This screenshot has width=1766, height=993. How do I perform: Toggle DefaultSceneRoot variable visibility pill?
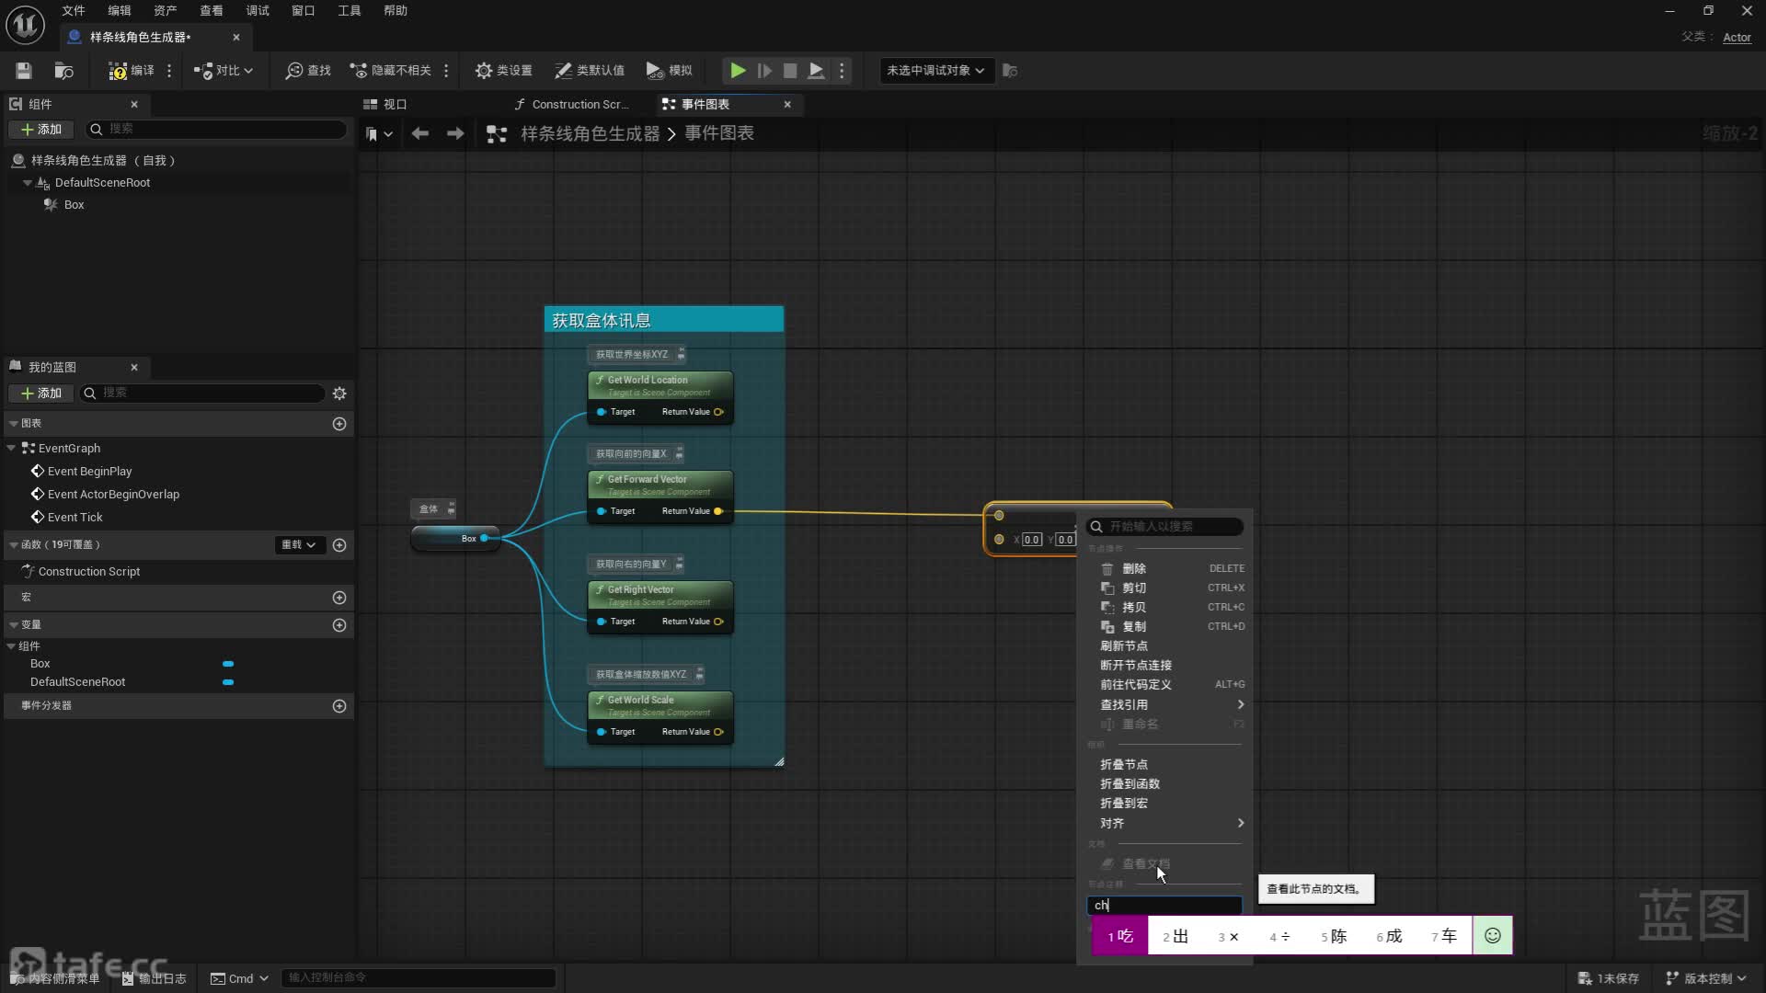[x=228, y=682]
